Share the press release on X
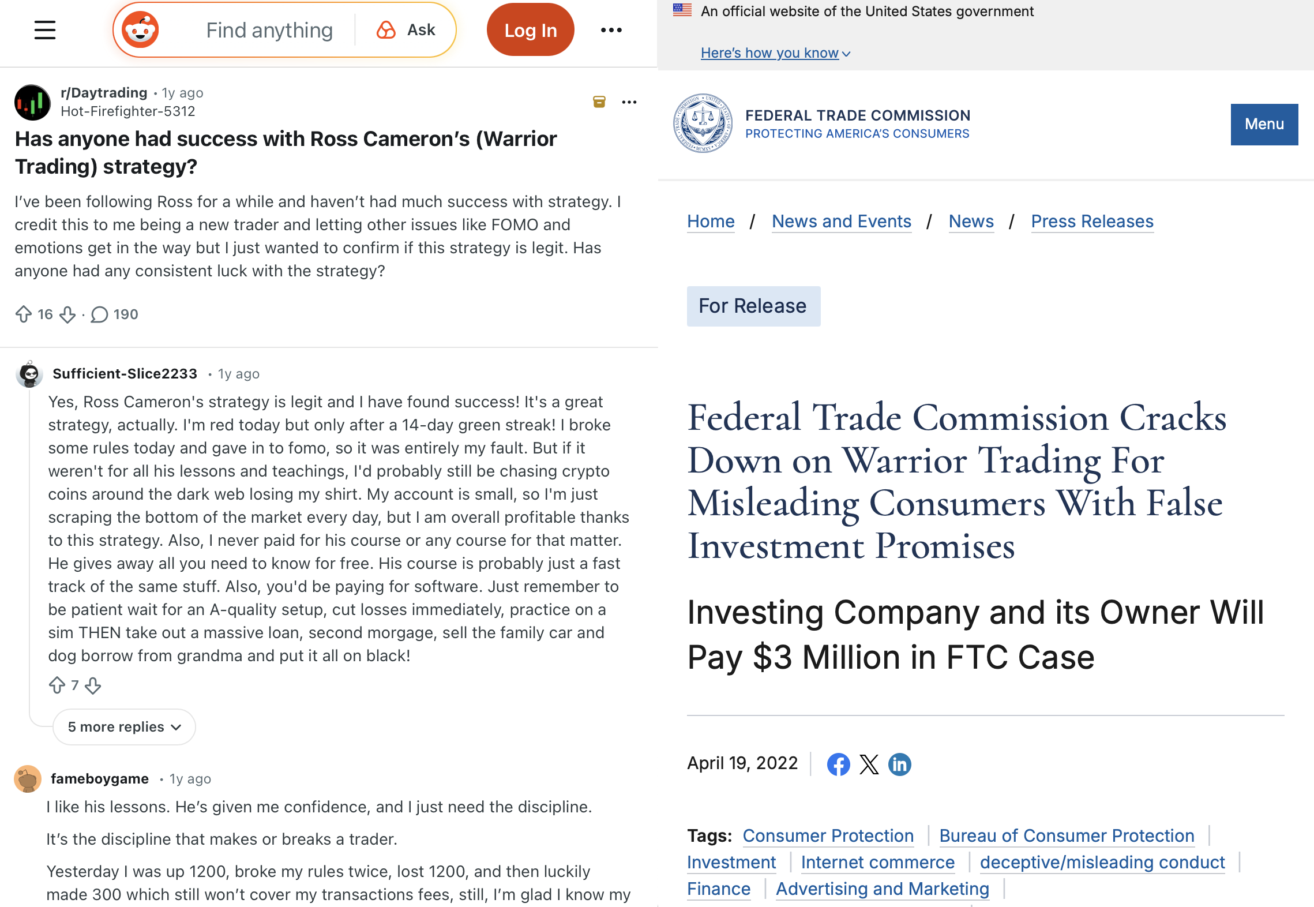Screen dimensions: 1314x907 (x=869, y=764)
